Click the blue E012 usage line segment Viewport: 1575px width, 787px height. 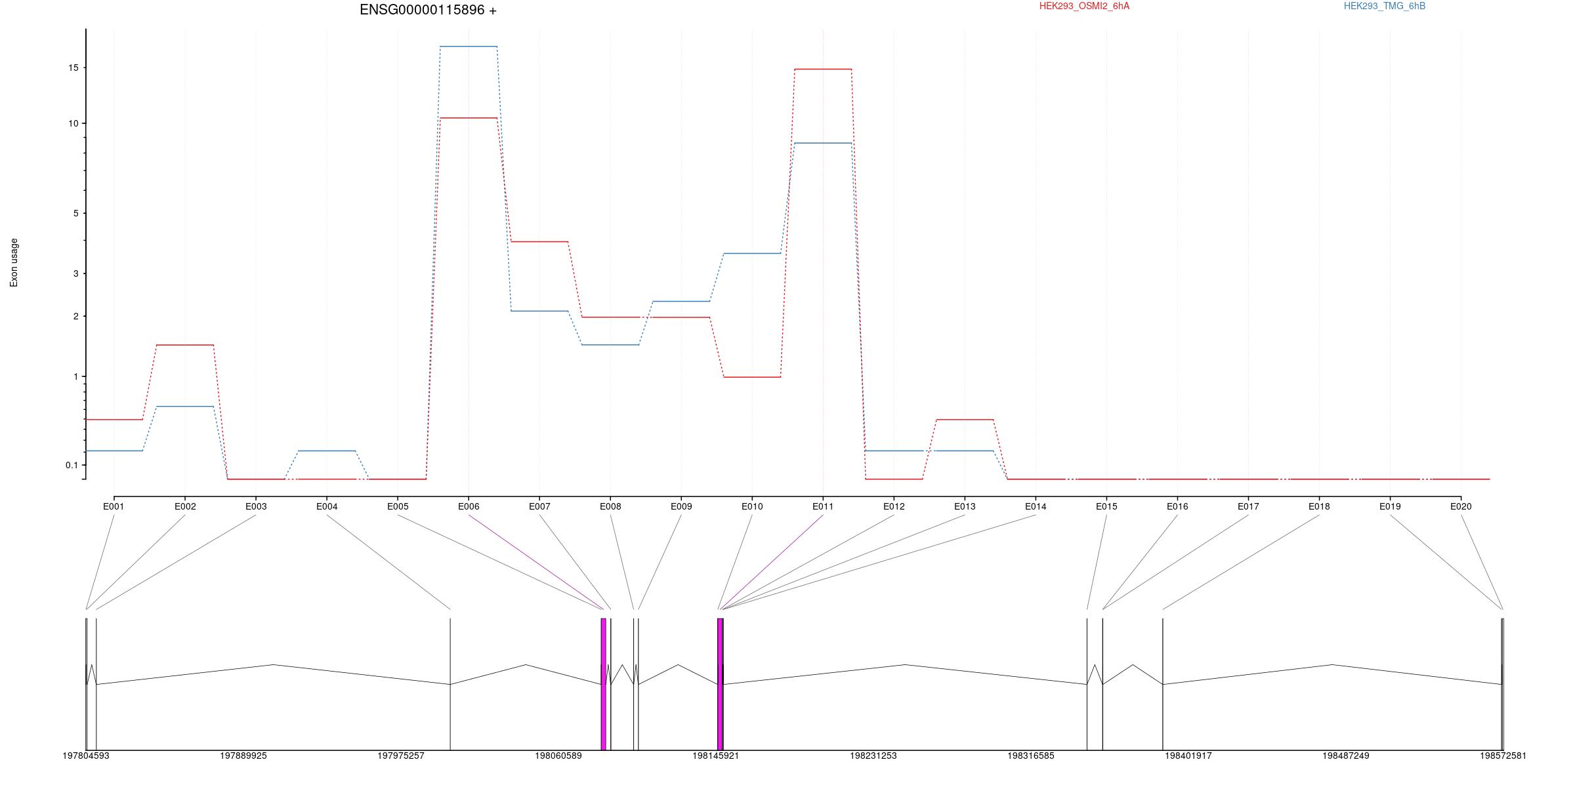coord(894,451)
